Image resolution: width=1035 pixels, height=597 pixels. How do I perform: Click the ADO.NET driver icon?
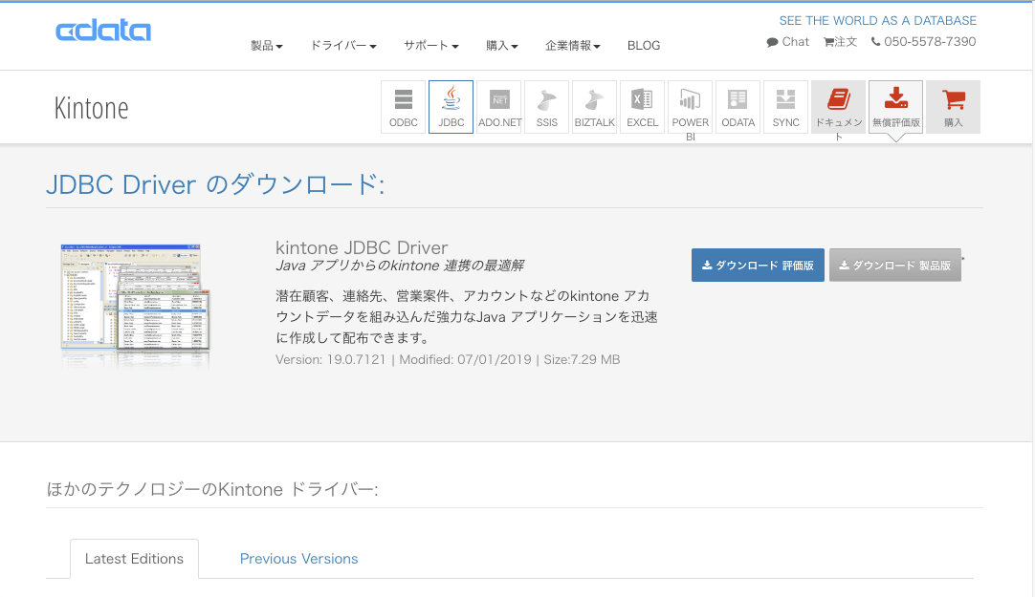click(x=498, y=106)
